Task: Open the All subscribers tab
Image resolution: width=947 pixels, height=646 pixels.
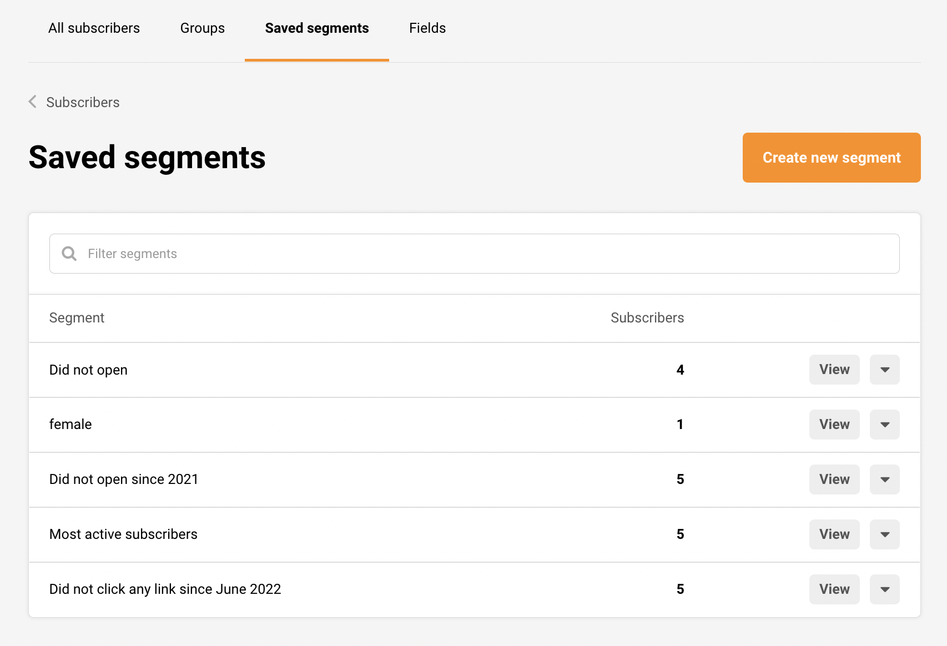Action: [94, 28]
